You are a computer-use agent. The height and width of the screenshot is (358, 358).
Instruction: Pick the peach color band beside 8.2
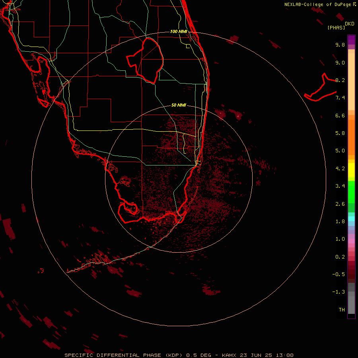click(351, 82)
